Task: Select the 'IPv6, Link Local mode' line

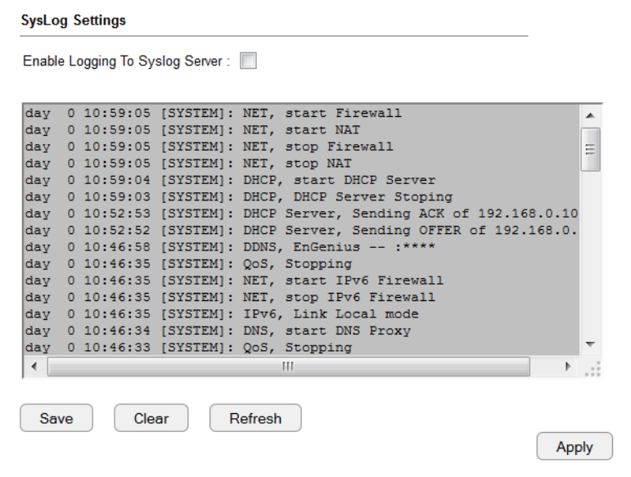Action: pyautogui.click(x=222, y=313)
